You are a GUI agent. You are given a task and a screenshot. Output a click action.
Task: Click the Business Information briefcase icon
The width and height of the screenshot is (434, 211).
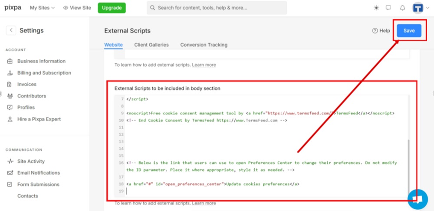[x=10, y=62]
